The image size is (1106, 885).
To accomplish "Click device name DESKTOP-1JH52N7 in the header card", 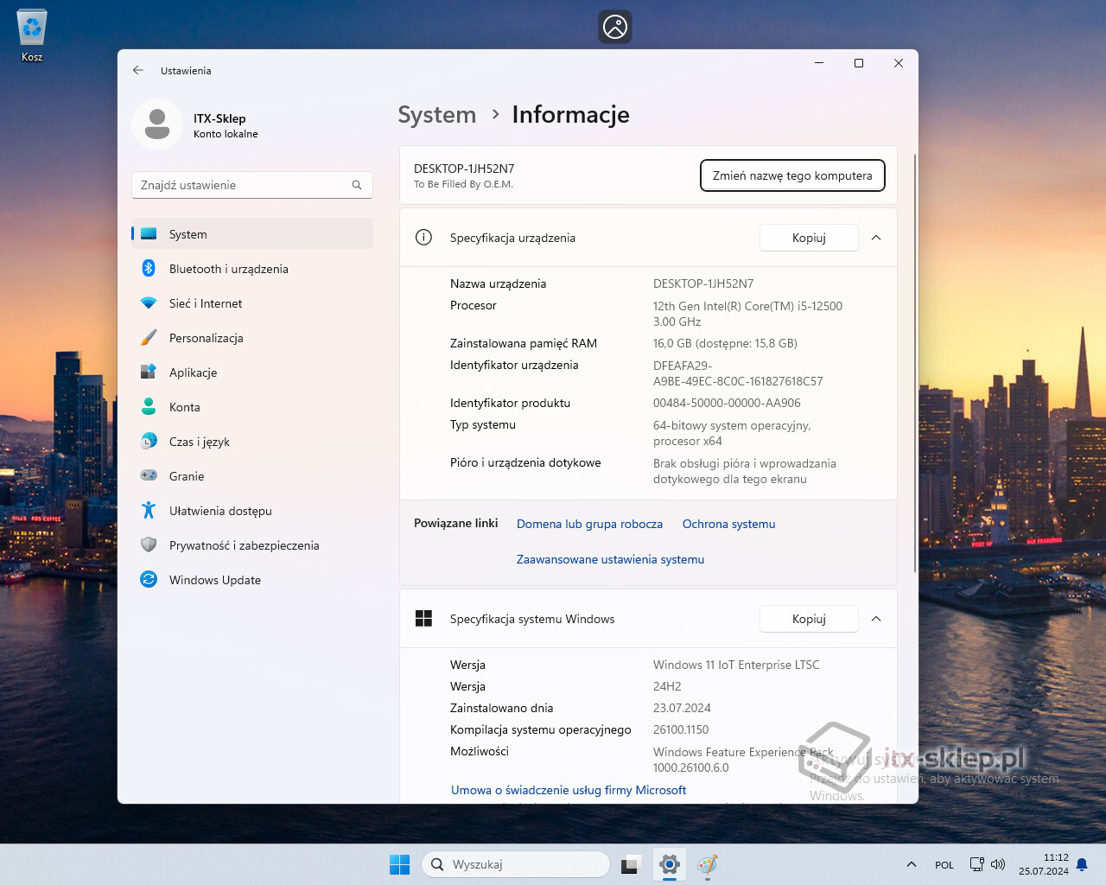I will click(464, 169).
